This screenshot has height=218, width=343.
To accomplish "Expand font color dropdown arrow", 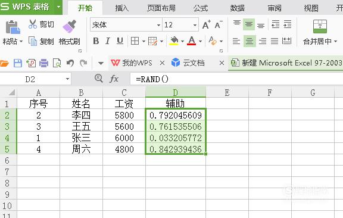I will (x=200, y=41).
